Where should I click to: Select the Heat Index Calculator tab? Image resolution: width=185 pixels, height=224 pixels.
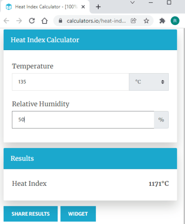pos(45,7)
